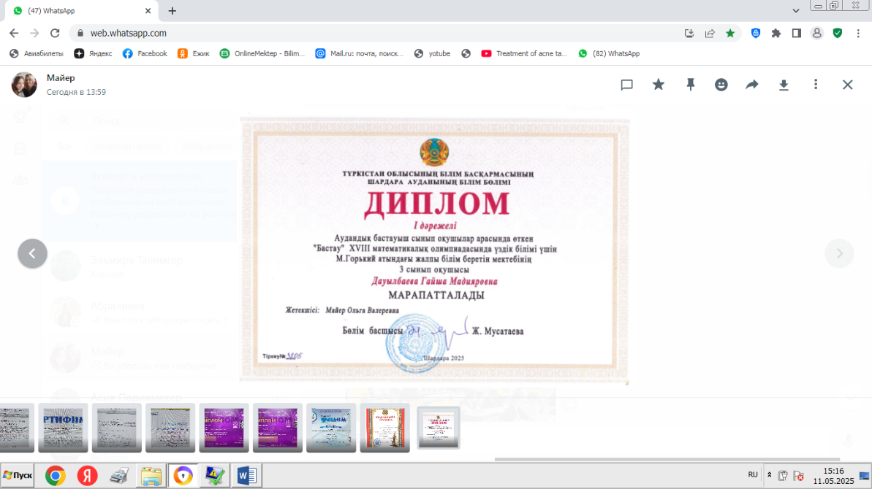View site info padlock icon
Screen dimensions: 872x489
(80, 34)
